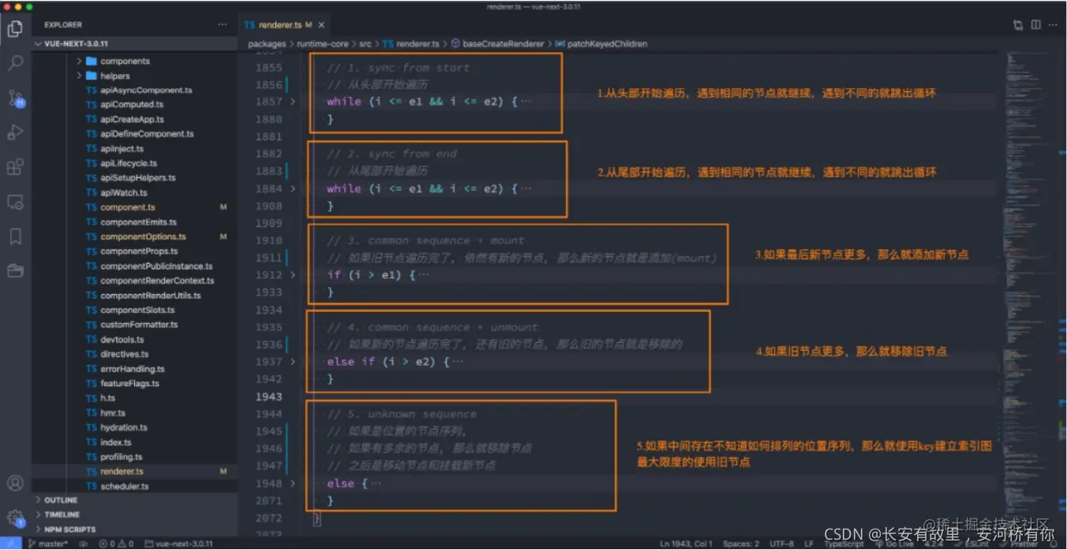Image resolution: width=1067 pixels, height=550 pixels.
Task: Open Source Control view with pending changes badge
Action: point(16,98)
